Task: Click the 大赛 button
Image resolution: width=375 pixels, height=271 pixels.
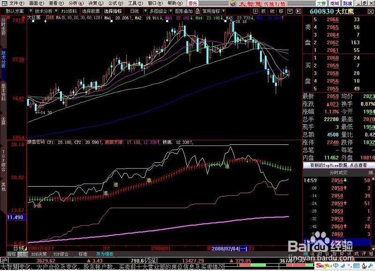Action: point(321,3)
